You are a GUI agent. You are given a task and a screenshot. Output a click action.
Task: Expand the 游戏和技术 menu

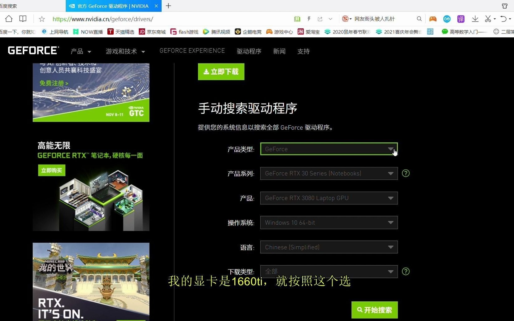click(x=125, y=51)
